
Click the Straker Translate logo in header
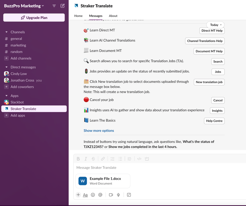(76, 6)
